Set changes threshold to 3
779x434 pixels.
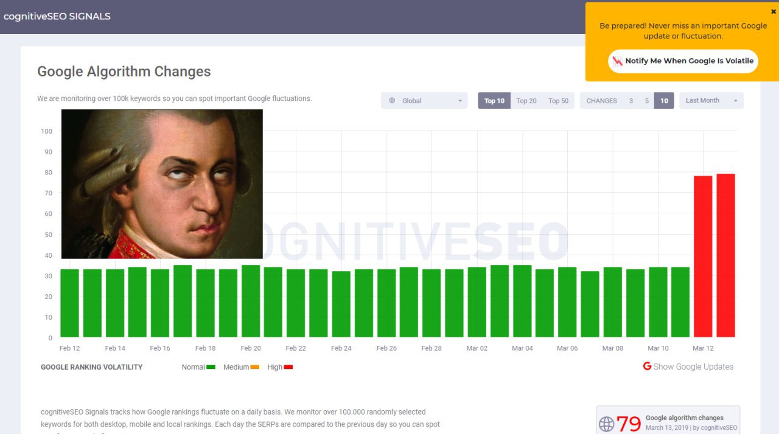pyautogui.click(x=631, y=101)
